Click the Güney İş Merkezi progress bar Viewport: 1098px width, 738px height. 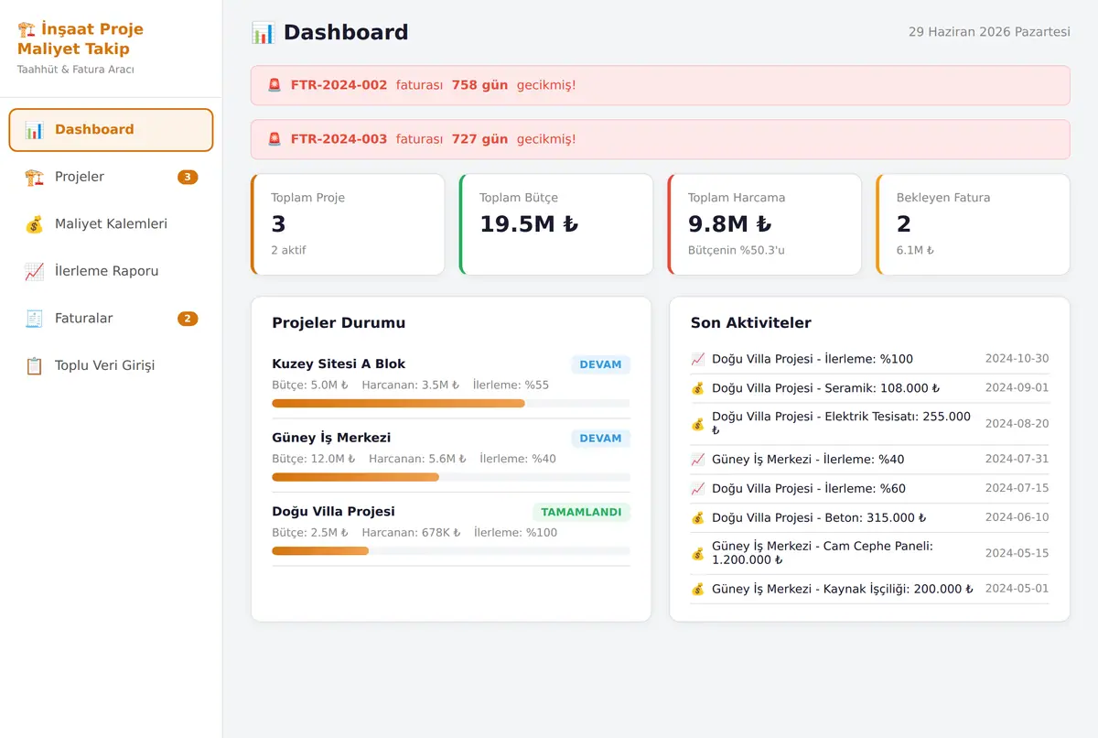point(451,477)
